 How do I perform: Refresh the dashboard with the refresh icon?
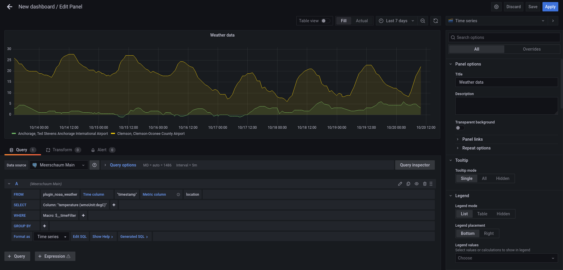click(x=435, y=21)
